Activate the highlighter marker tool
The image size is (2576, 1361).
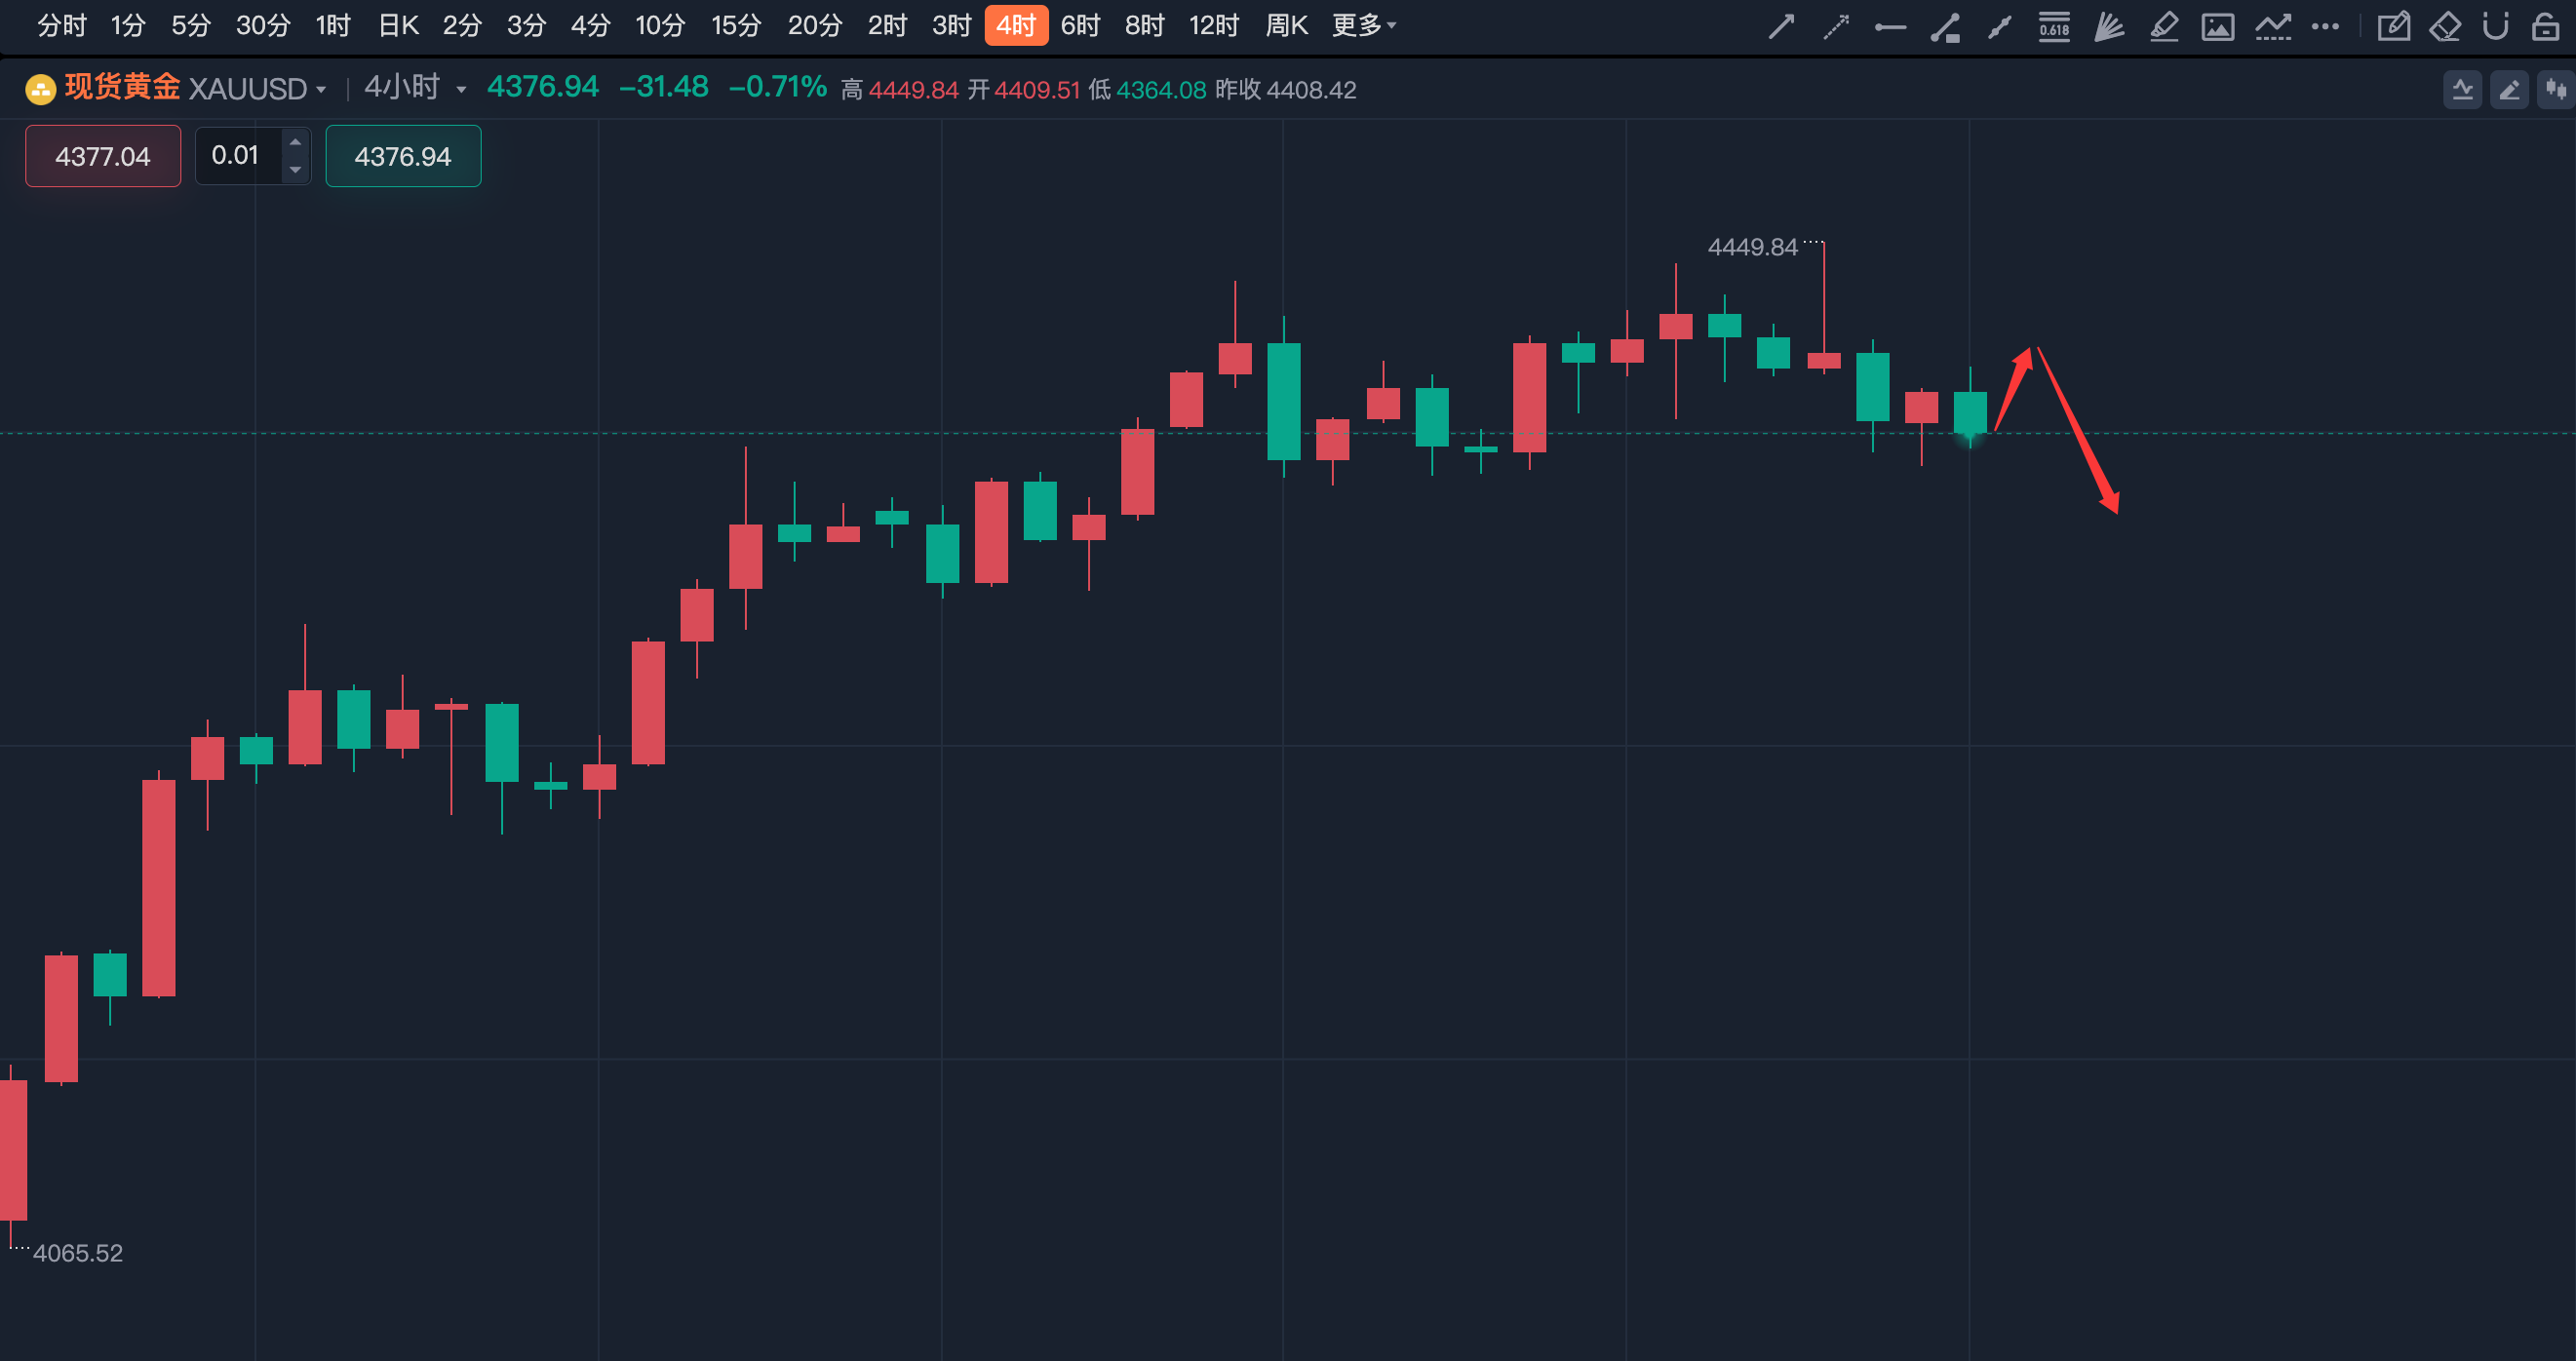pyautogui.click(x=2164, y=26)
